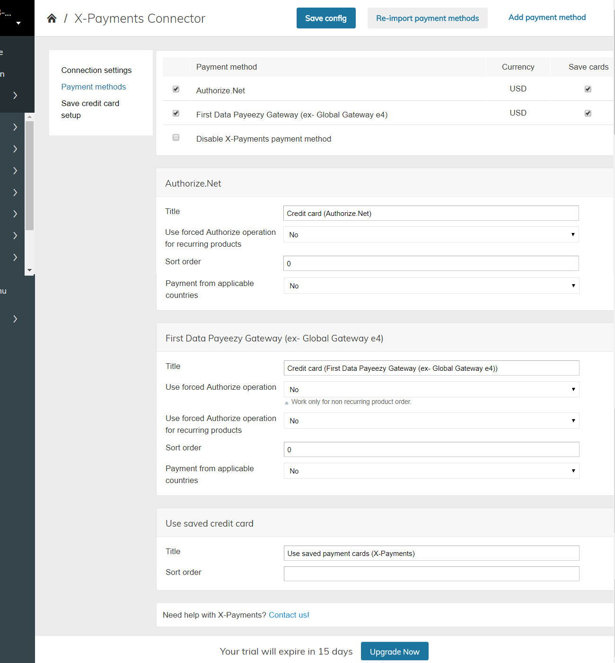The height and width of the screenshot is (663, 615).
Task: Open the top-left store dropdown caret
Action: point(18,23)
